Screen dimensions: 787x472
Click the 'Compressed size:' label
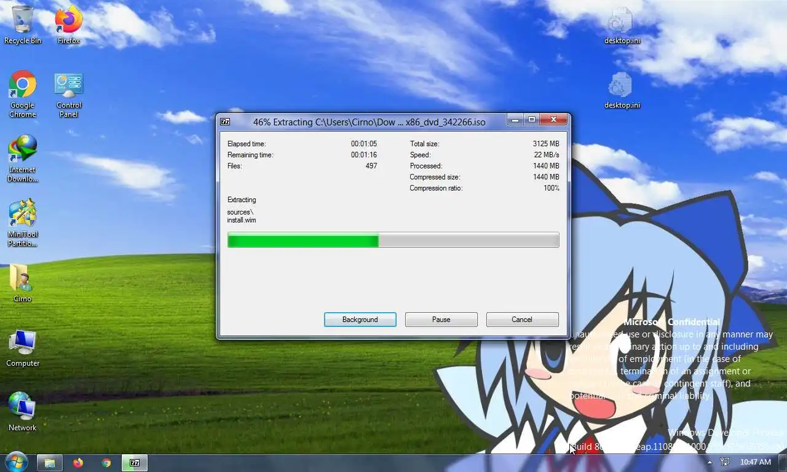click(435, 177)
